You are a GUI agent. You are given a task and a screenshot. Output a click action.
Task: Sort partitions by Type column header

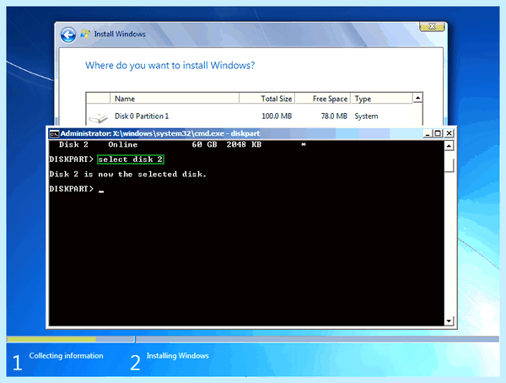382,99
